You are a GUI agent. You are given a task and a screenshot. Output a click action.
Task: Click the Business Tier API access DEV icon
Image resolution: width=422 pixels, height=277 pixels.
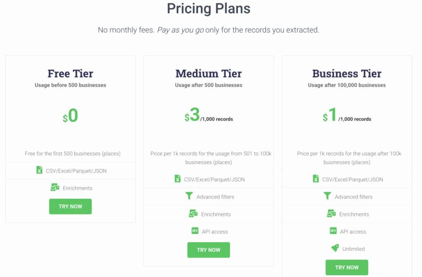click(x=333, y=231)
